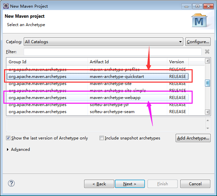
Task: Clear the filter with the X icon
Action: (x=207, y=52)
